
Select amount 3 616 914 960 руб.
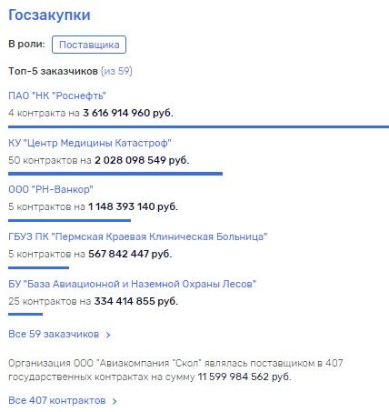coord(128,113)
